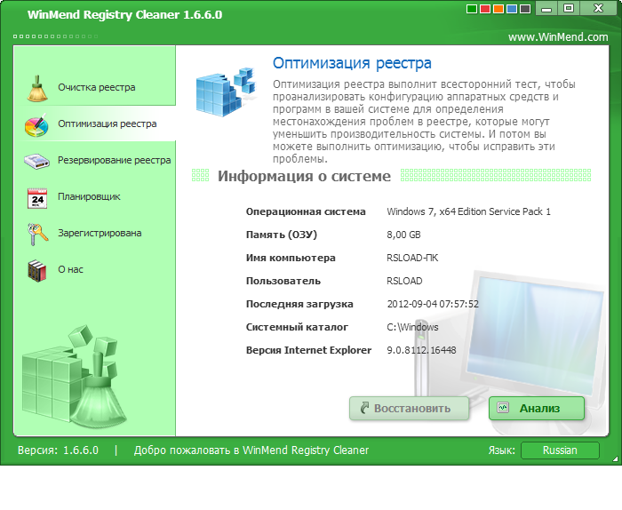The image size is (622, 510).
Task: Go to the Планировщик section
Action: (95, 196)
